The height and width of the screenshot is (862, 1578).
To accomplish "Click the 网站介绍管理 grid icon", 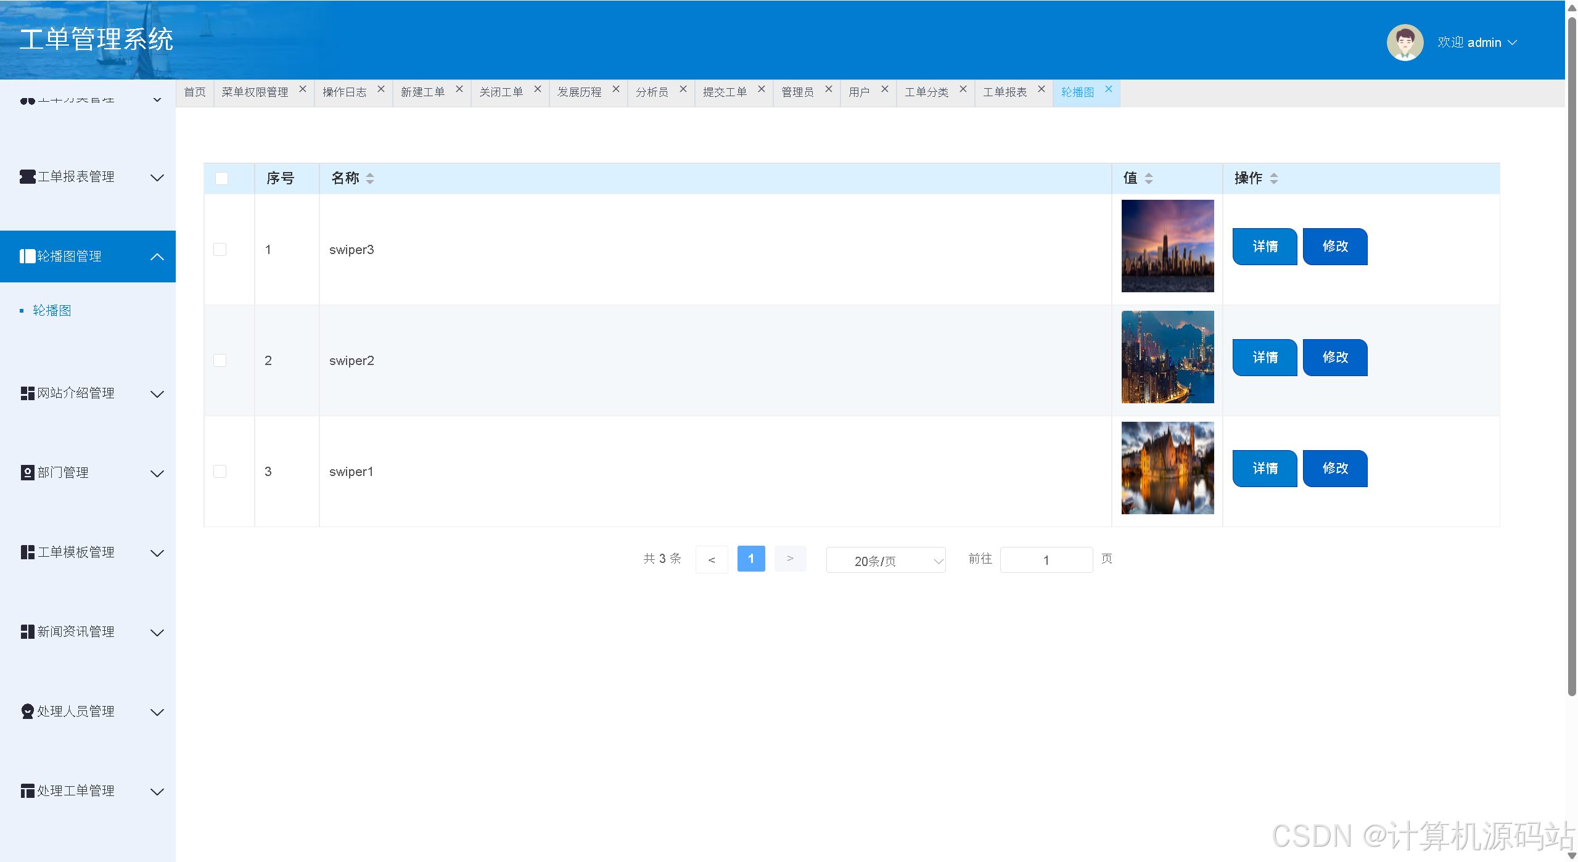I will [27, 393].
